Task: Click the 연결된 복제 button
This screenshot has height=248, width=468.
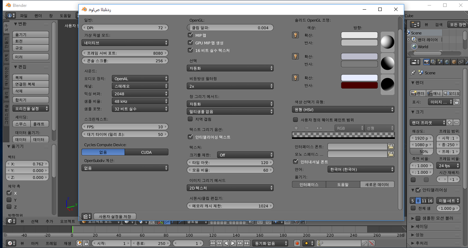Action: click(31, 84)
